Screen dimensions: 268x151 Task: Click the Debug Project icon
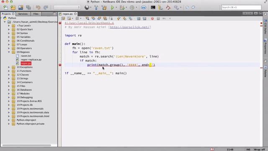122,8
